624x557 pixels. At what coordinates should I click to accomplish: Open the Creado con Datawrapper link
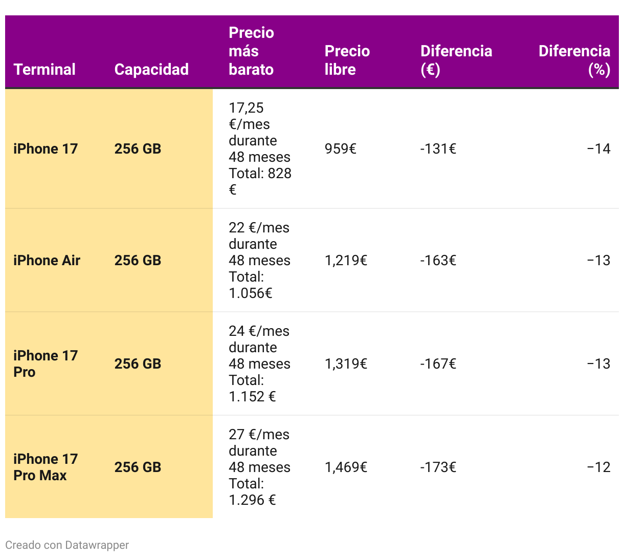(x=67, y=545)
